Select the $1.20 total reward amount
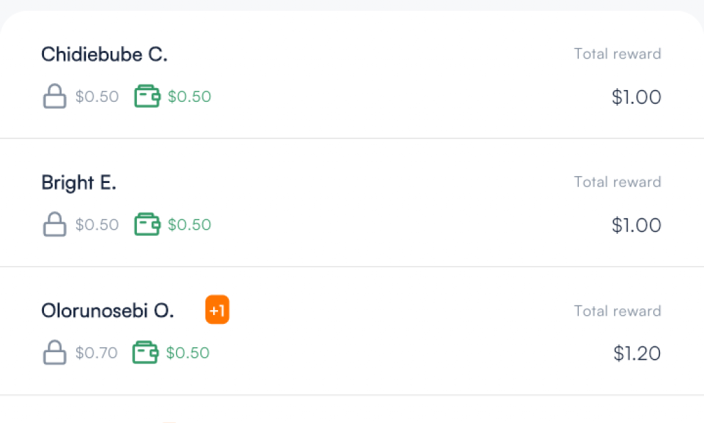The width and height of the screenshot is (704, 423). click(637, 354)
